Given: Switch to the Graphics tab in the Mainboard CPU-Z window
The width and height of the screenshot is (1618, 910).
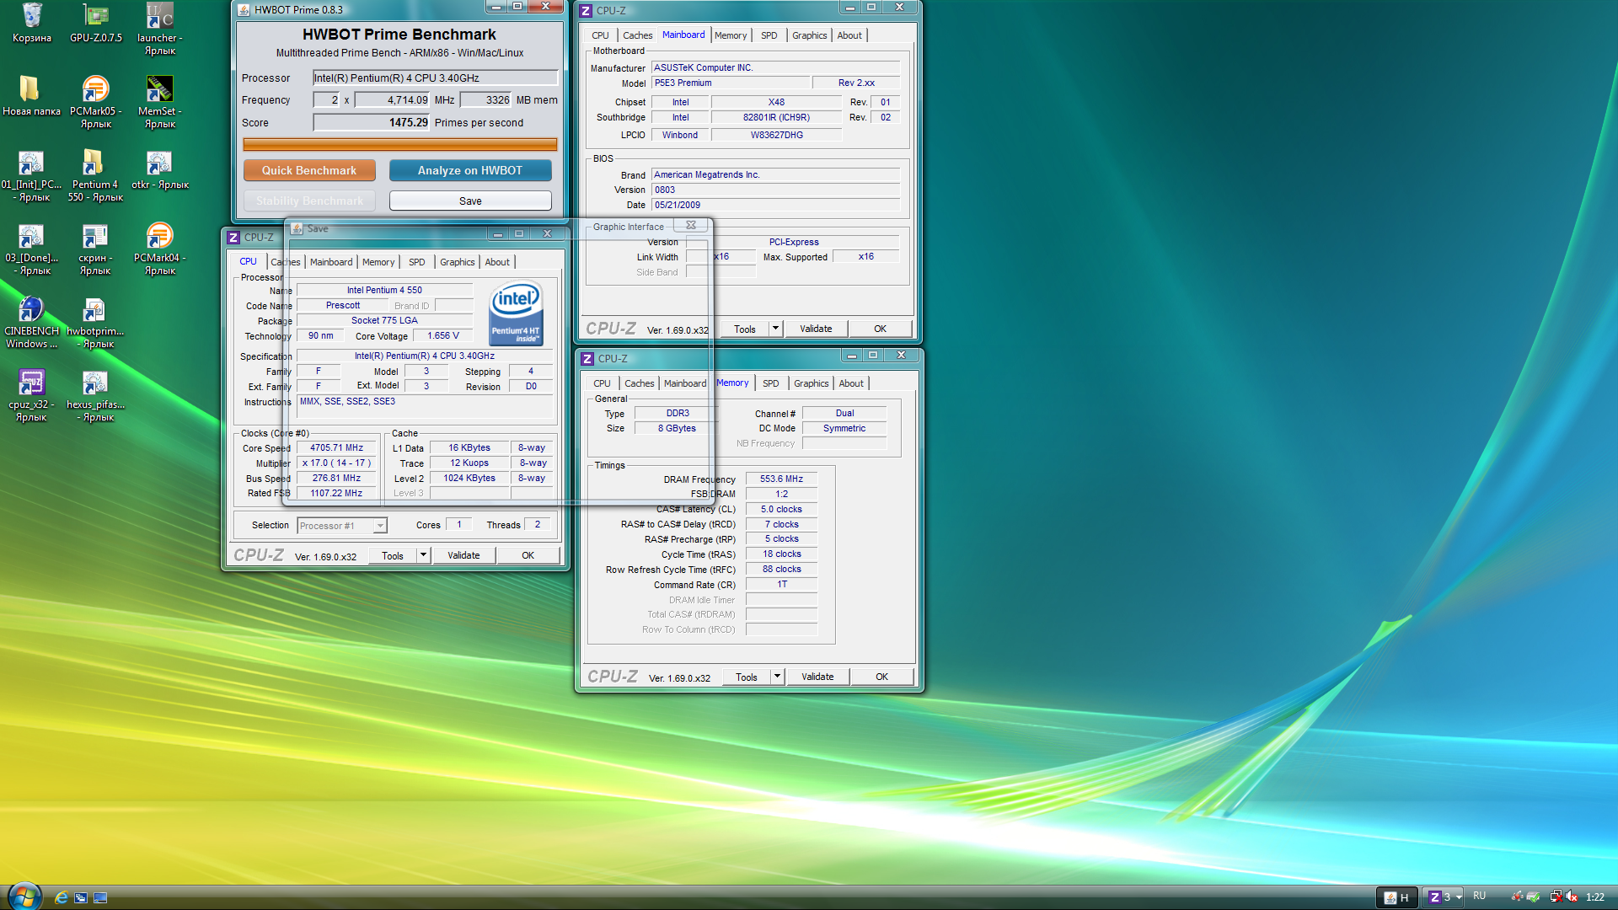Looking at the screenshot, I should 810,35.
